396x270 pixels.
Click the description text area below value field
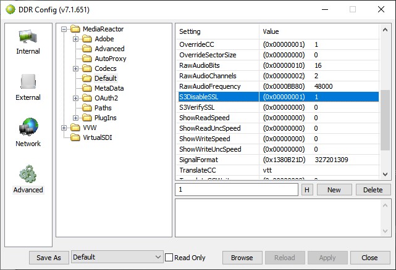[283, 218]
